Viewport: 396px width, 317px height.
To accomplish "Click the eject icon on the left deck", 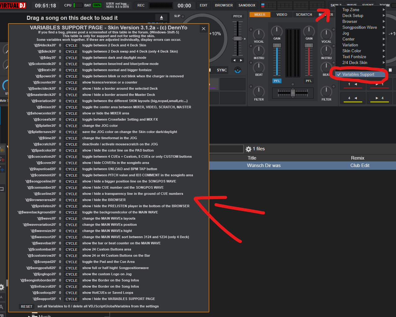I will click(x=161, y=18).
